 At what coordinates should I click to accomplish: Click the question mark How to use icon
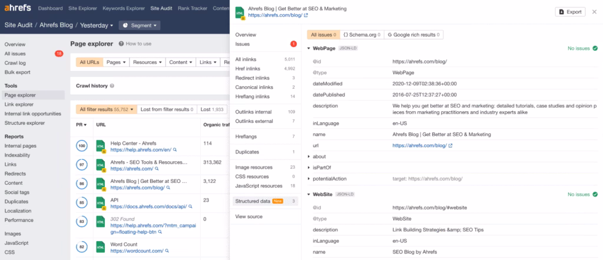(x=121, y=44)
